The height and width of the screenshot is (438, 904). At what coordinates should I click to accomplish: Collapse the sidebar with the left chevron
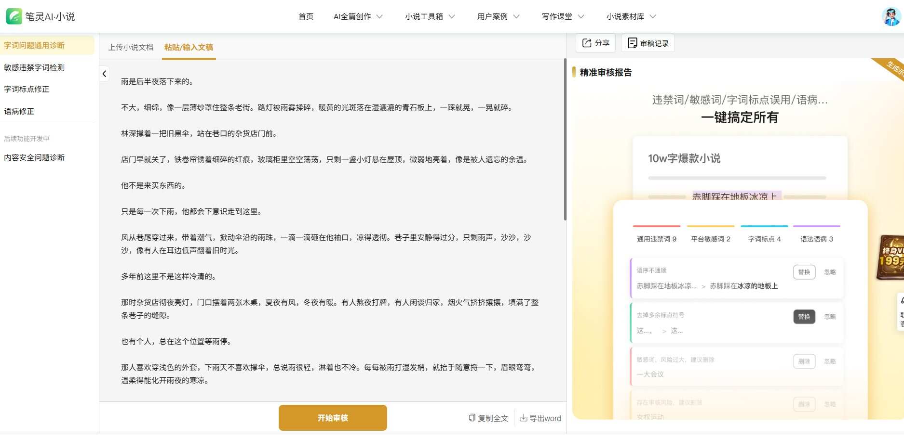(104, 74)
